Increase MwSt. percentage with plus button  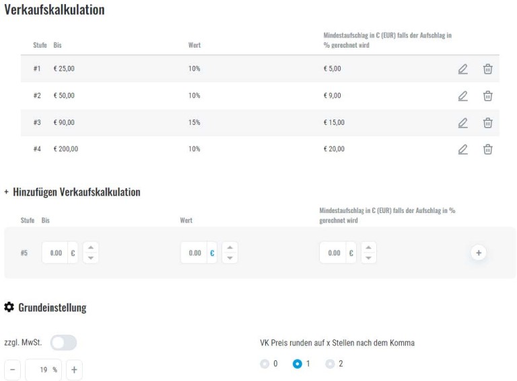(74, 370)
